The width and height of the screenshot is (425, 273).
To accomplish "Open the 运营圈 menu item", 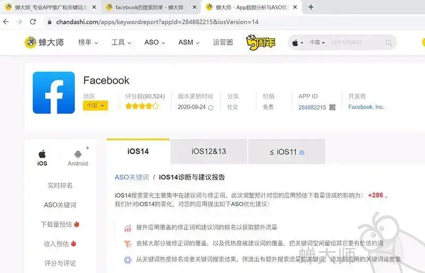I will click(223, 42).
